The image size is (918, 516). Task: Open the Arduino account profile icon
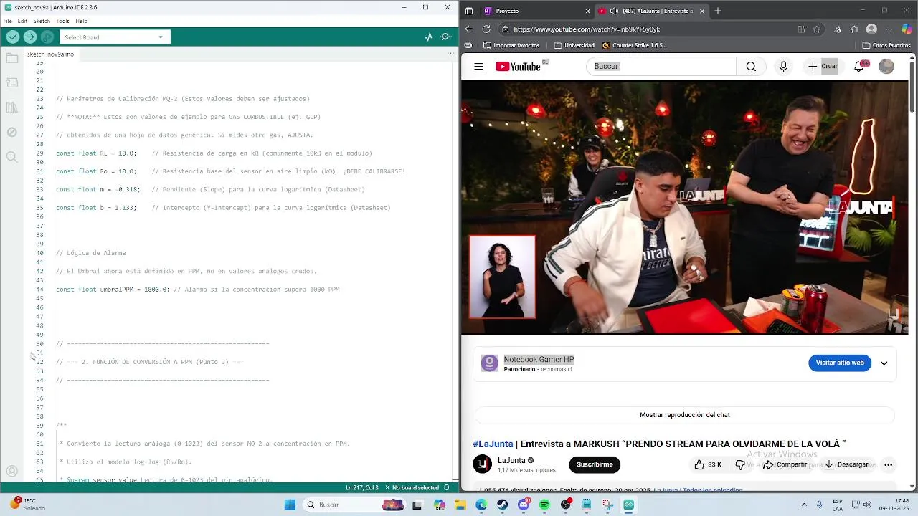pos(11,471)
